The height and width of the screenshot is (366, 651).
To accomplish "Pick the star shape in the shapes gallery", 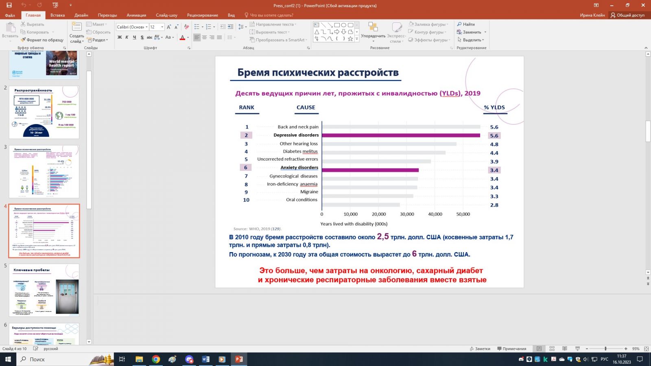I will (350, 39).
